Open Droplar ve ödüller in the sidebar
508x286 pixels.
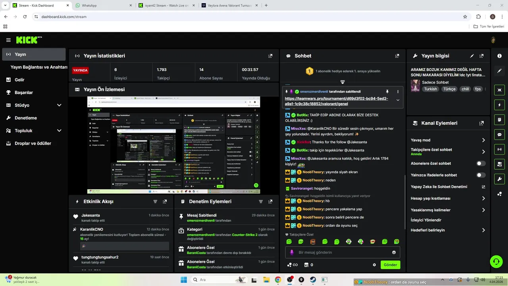click(x=34, y=143)
